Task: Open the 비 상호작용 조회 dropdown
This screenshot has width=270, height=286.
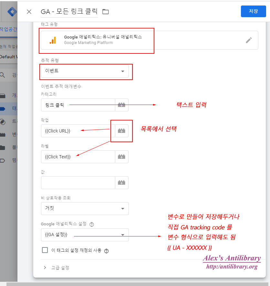Action: tap(85, 209)
